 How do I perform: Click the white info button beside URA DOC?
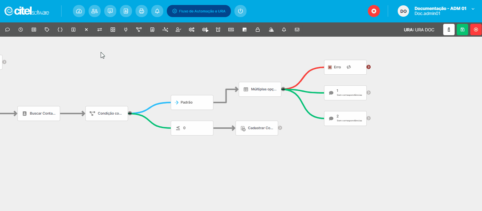pos(449,30)
